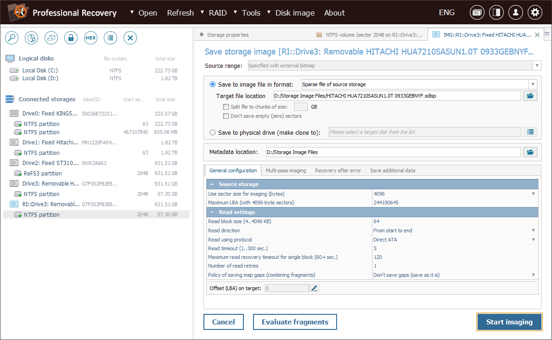Image resolution: width=552 pixels, height=340 pixels.
Task: Click the RI::Drive3 disk icon
Action: click(x=14, y=204)
